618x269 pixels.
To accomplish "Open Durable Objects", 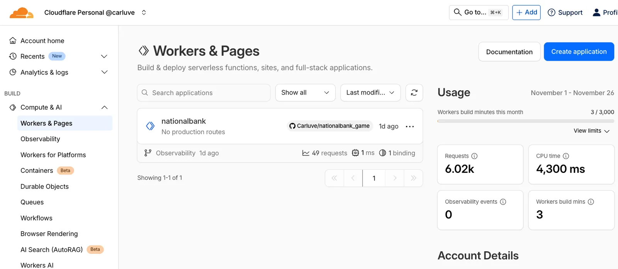I will pyautogui.click(x=44, y=186).
